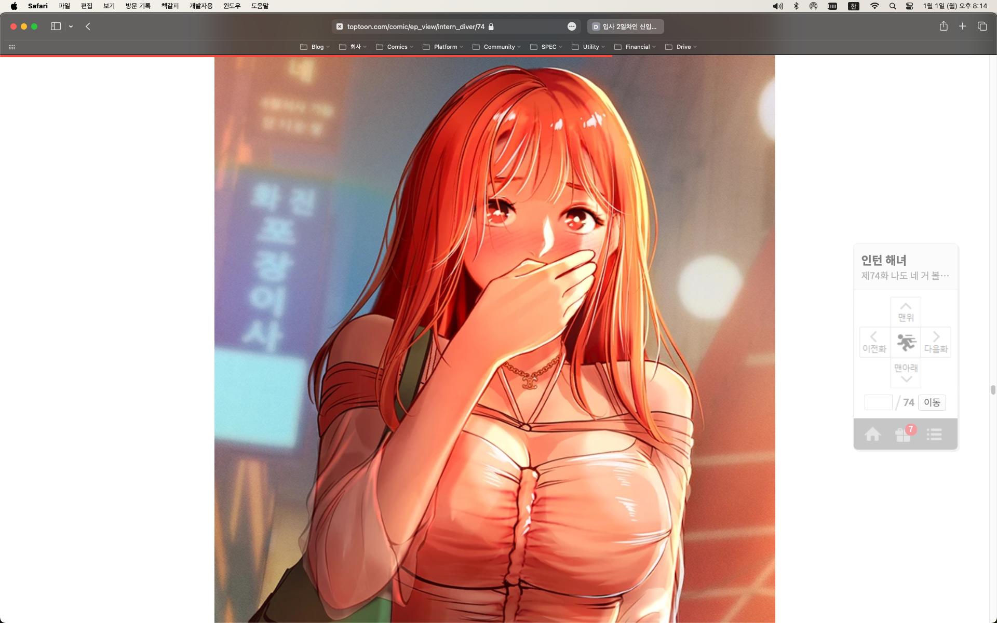997x623 pixels.
Task: Click the comic panel image
Action: point(494,340)
